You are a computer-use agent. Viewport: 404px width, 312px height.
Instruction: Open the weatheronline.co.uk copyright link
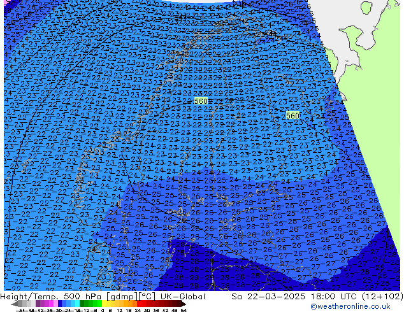tap(350, 306)
